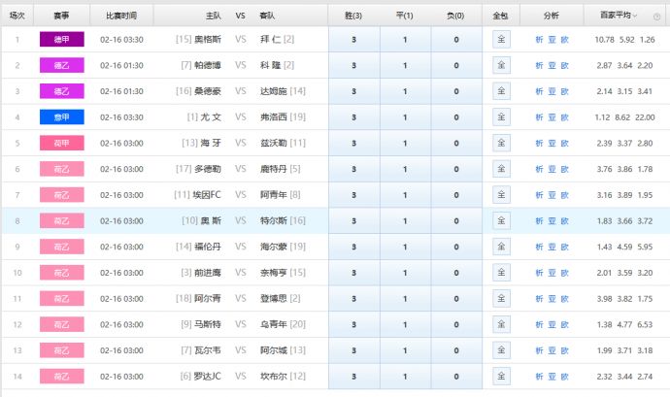Click away team name 奈梅亨

coord(274,273)
